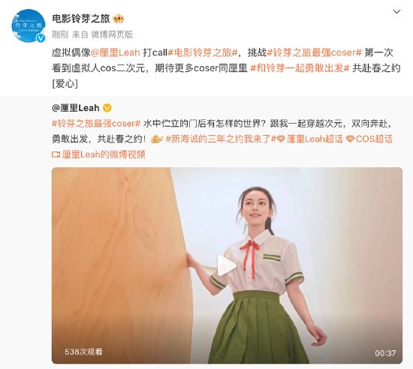
Task: Play the video with the center play button
Action: (x=227, y=265)
